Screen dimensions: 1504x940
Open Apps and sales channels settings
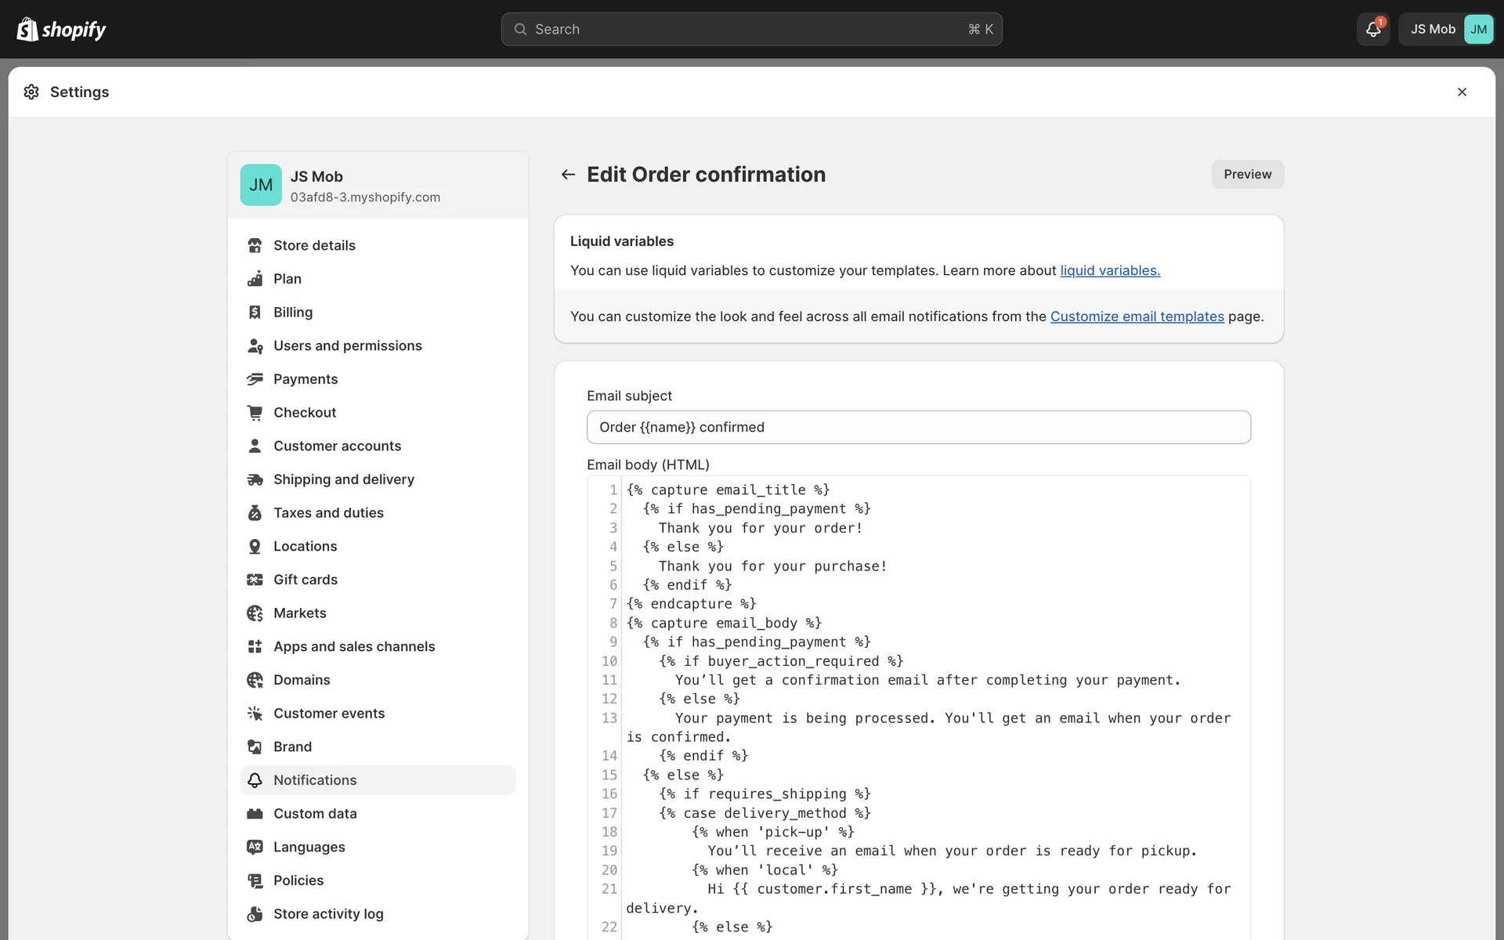353,646
